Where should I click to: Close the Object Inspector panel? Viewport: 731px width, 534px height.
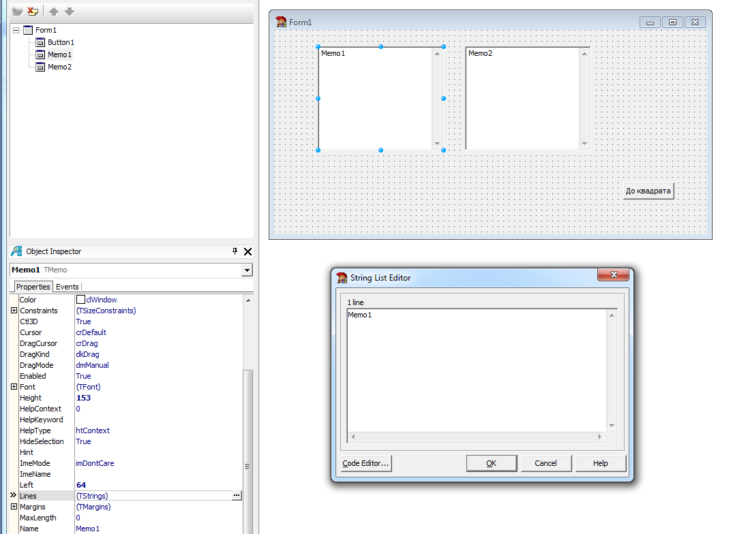(248, 251)
